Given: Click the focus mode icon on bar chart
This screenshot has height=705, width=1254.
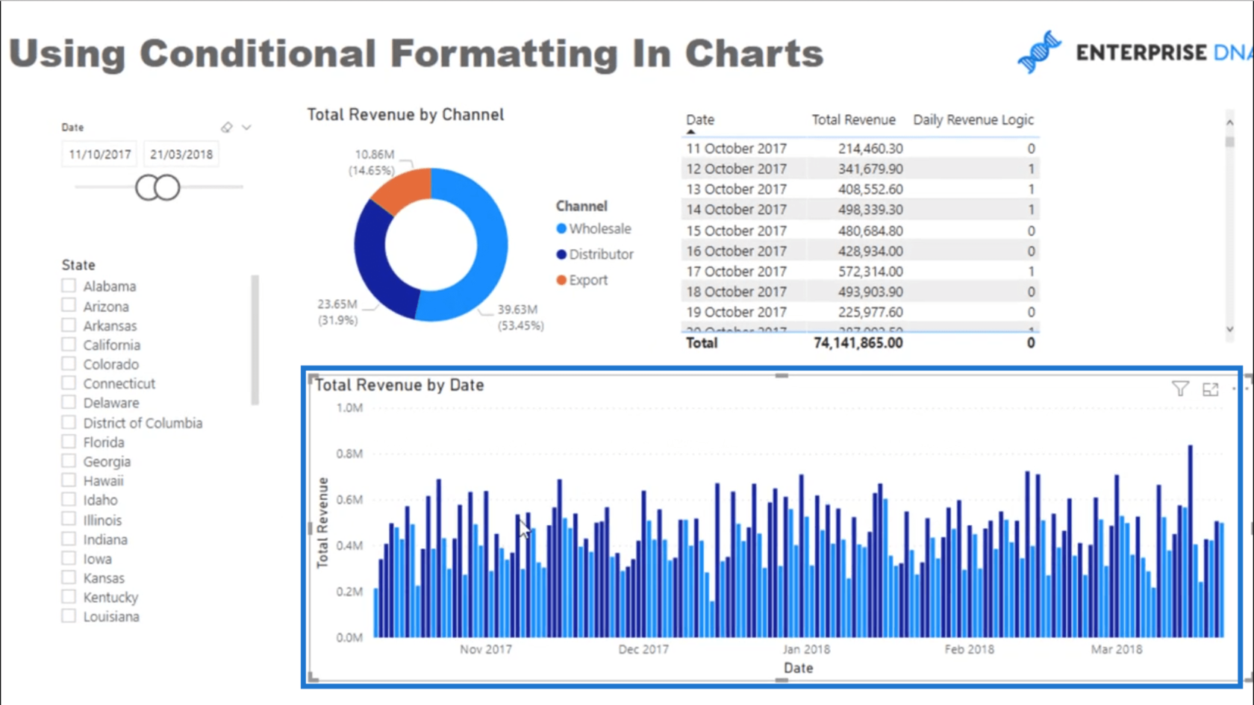Looking at the screenshot, I should (1210, 389).
